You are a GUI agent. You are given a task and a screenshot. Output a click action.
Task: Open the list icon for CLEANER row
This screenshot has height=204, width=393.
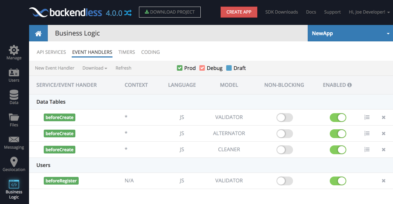click(367, 149)
